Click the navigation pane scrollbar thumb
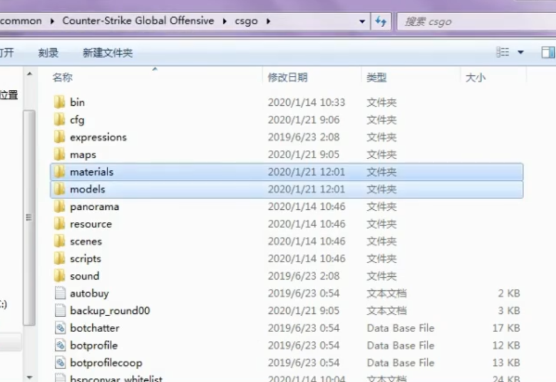 tap(29, 217)
